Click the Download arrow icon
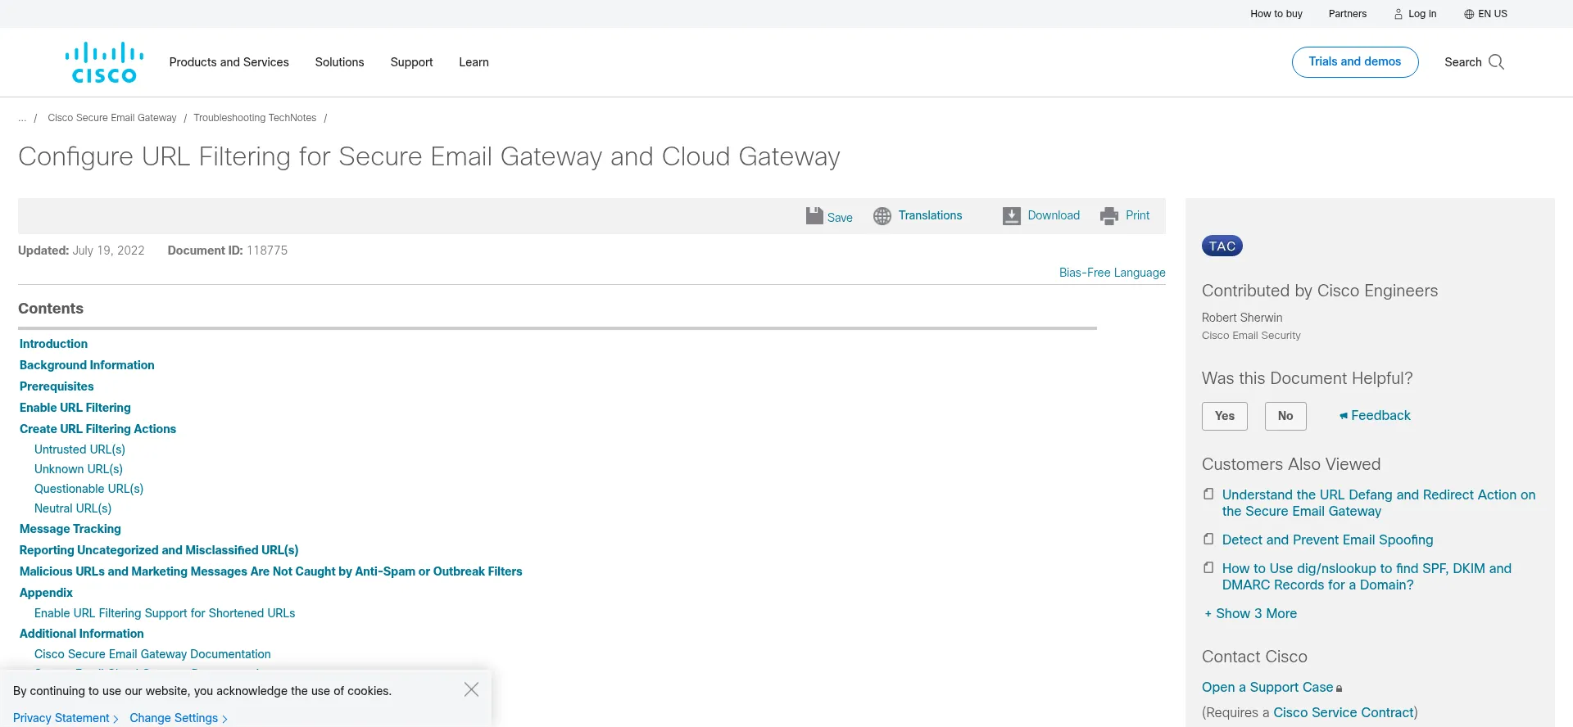This screenshot has height=727, width=1573. coord(1012,216)
